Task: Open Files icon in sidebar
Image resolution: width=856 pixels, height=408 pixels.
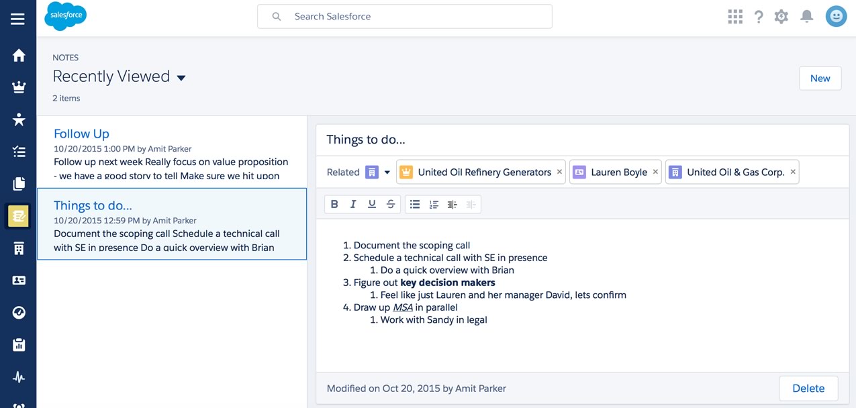Action: 19,183
